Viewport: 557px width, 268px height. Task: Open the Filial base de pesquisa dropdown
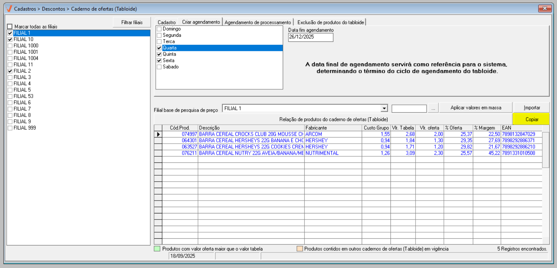[x=384, y=108]
